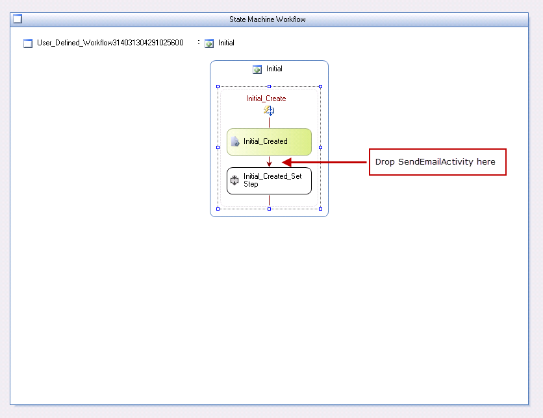Select the Initial_Created_SetStep activity box

(269, 181)
